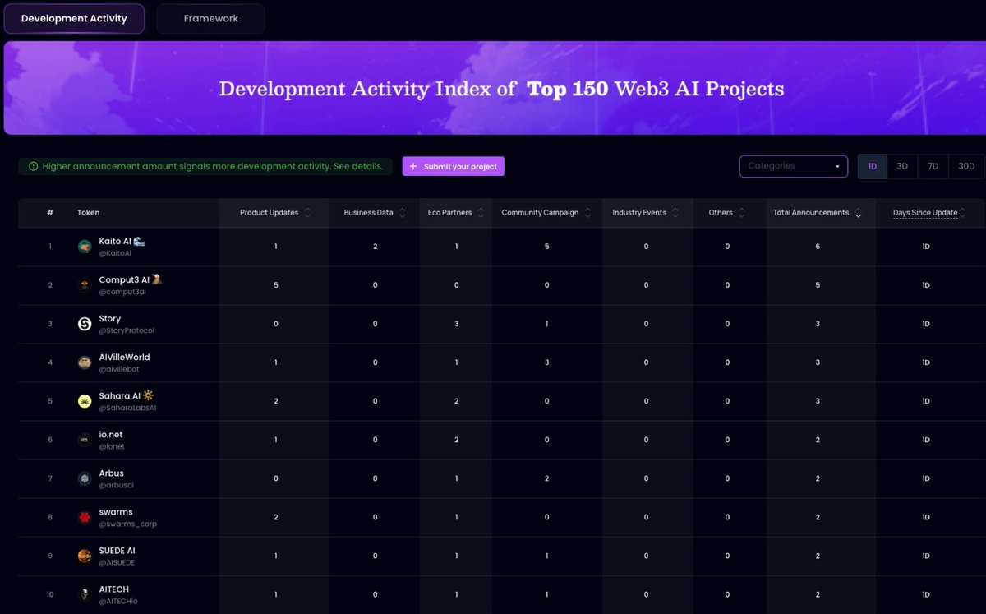Viewport: 986px width, 614px height.
Task: Switch to the Development Activity tab
Action: [x=74, y=18]
